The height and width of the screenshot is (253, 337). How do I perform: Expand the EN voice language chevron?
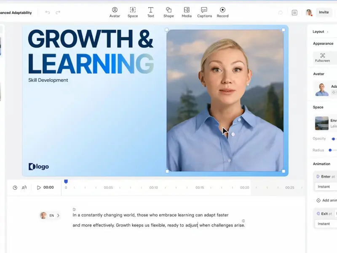coord(58,215)
